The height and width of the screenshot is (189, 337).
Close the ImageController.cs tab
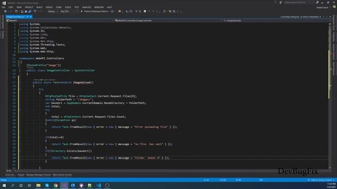pyautogui.click(x=31, y=17)
